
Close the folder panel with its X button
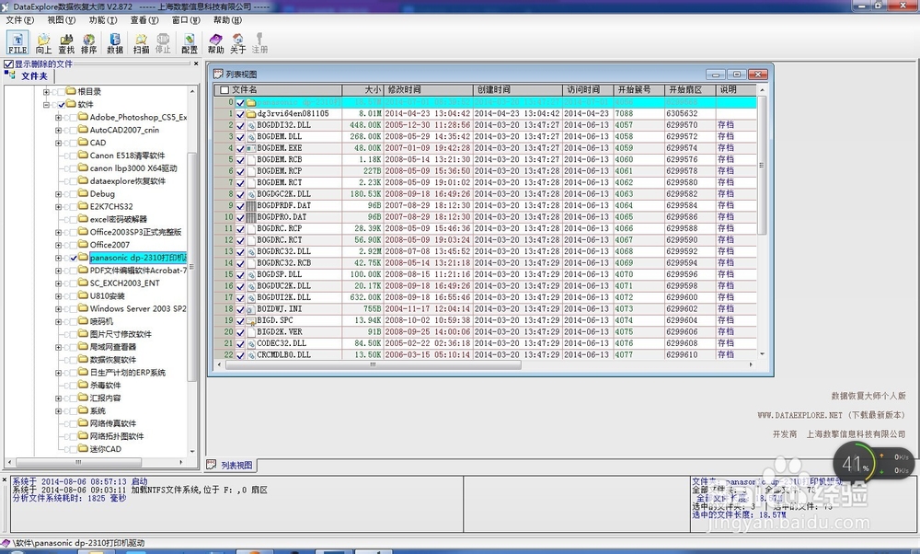pos(196,63)
